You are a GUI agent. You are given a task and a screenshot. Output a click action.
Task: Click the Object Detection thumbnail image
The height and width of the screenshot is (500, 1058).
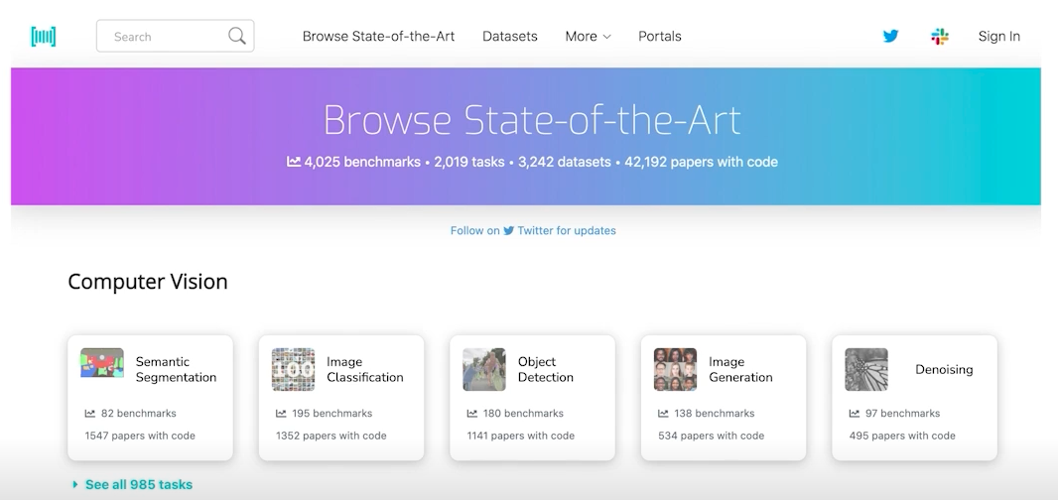point(484,369)
